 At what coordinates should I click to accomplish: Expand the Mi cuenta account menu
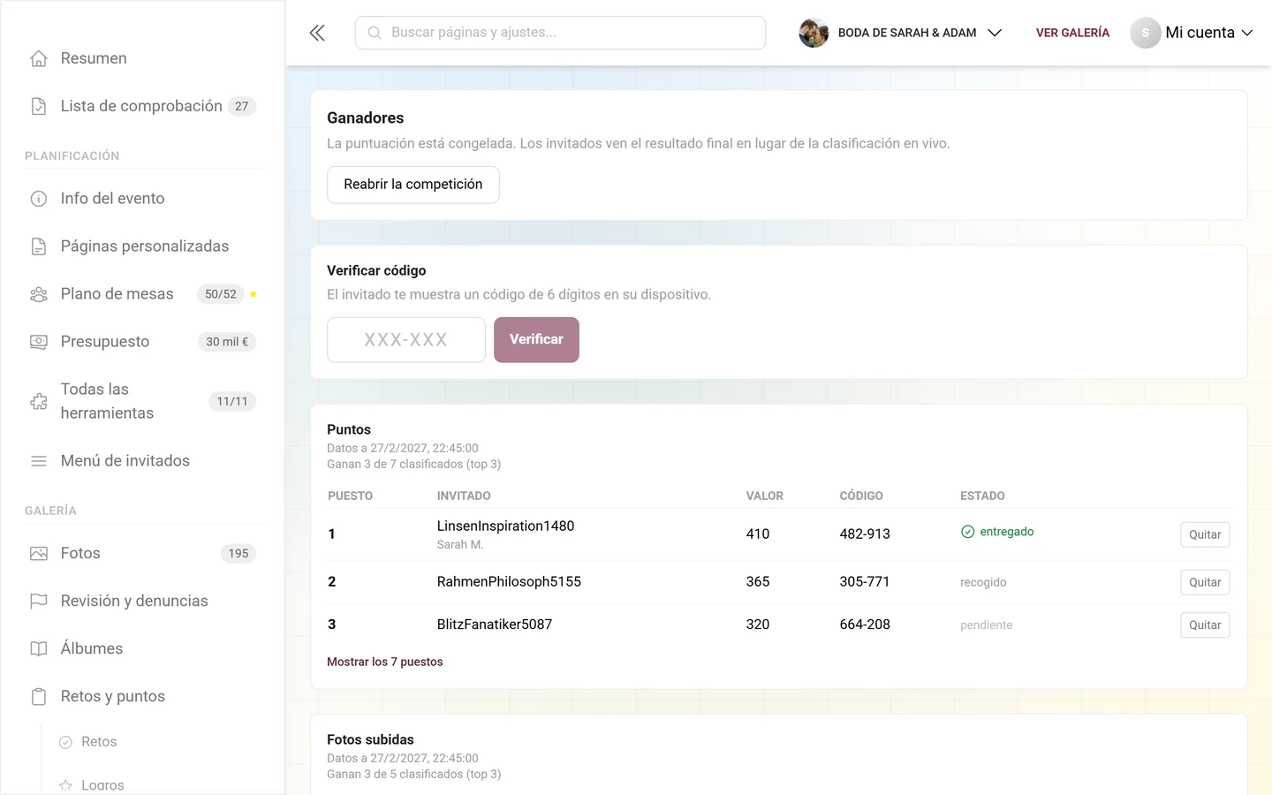(x=1192, y=33)
